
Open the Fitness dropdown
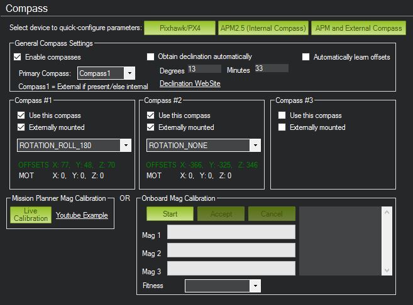223,286
